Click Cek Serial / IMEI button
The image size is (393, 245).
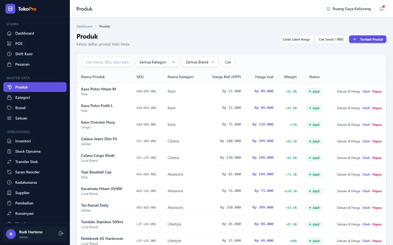pyautogui.click(x=331, y=39)
